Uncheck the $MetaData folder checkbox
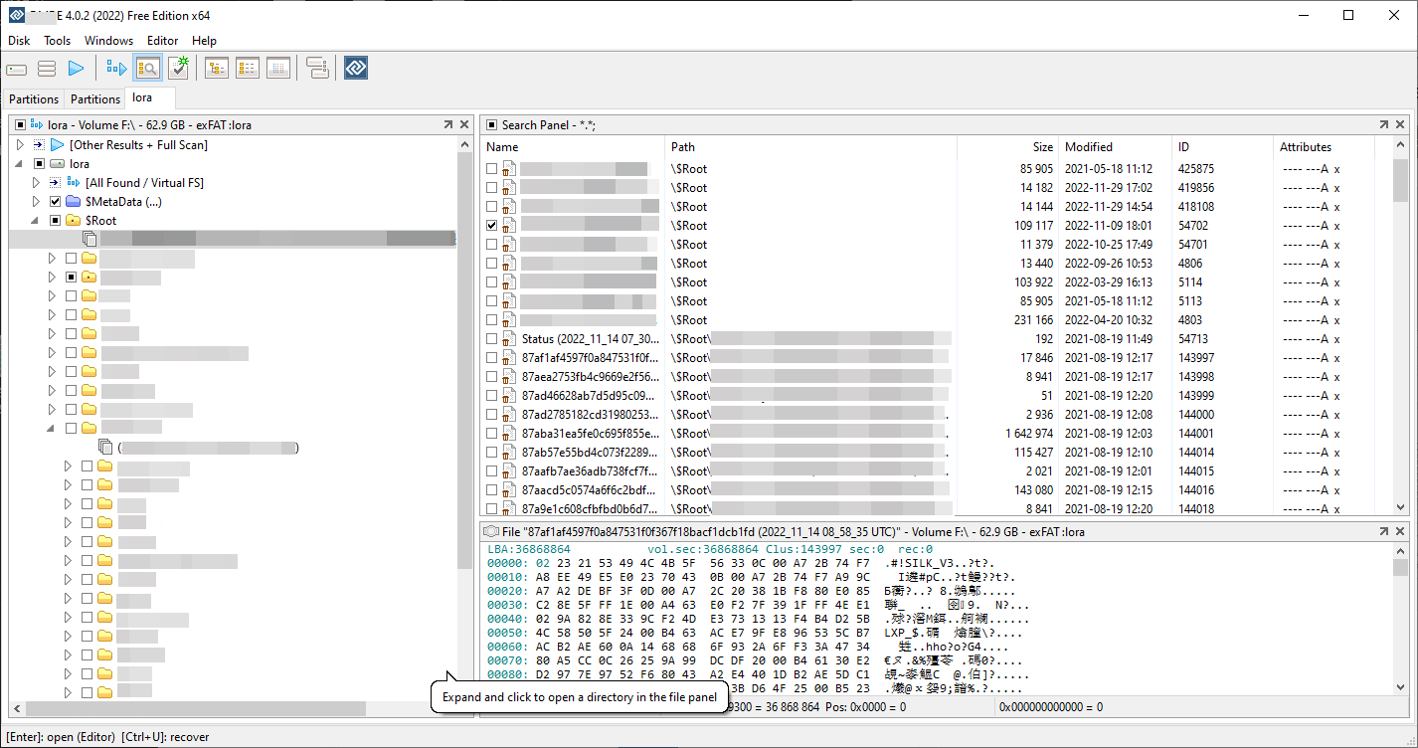1418x748 pixels. (x=56, y=202)
